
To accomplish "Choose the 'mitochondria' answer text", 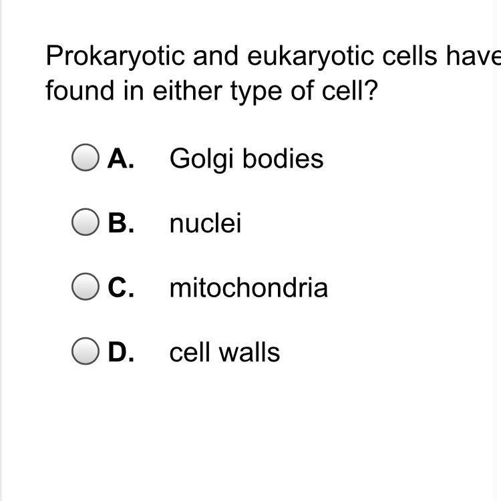I will pos(248,287).
